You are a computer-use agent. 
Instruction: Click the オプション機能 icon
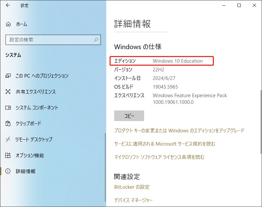8,155
